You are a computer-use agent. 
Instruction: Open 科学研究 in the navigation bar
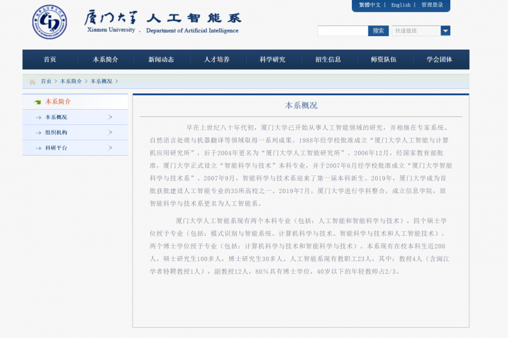[x=272, y=60]
